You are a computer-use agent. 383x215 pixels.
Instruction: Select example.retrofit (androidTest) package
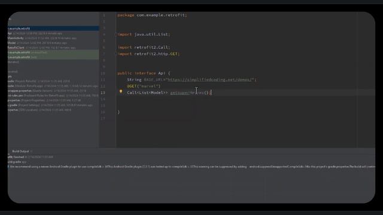[53, 53]
